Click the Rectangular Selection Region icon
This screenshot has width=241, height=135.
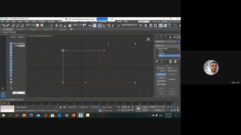[47, 25]
